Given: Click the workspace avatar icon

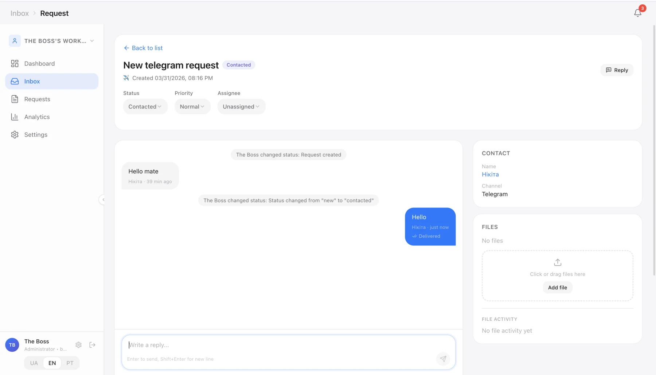Looking at the screenshot, I should point(15,41).
